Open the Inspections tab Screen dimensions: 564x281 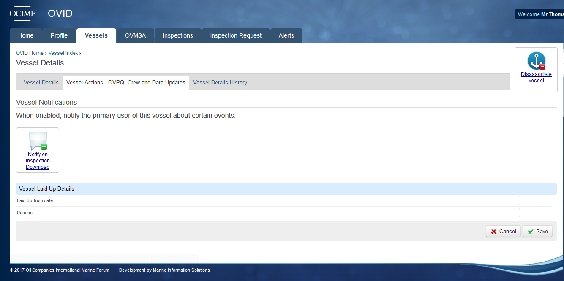178,35
